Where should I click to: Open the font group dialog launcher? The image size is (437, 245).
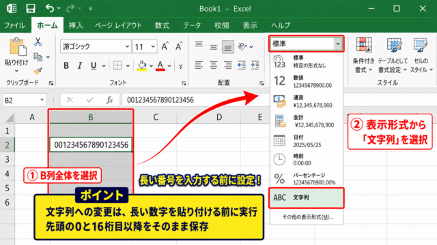(x=184, y=83)
